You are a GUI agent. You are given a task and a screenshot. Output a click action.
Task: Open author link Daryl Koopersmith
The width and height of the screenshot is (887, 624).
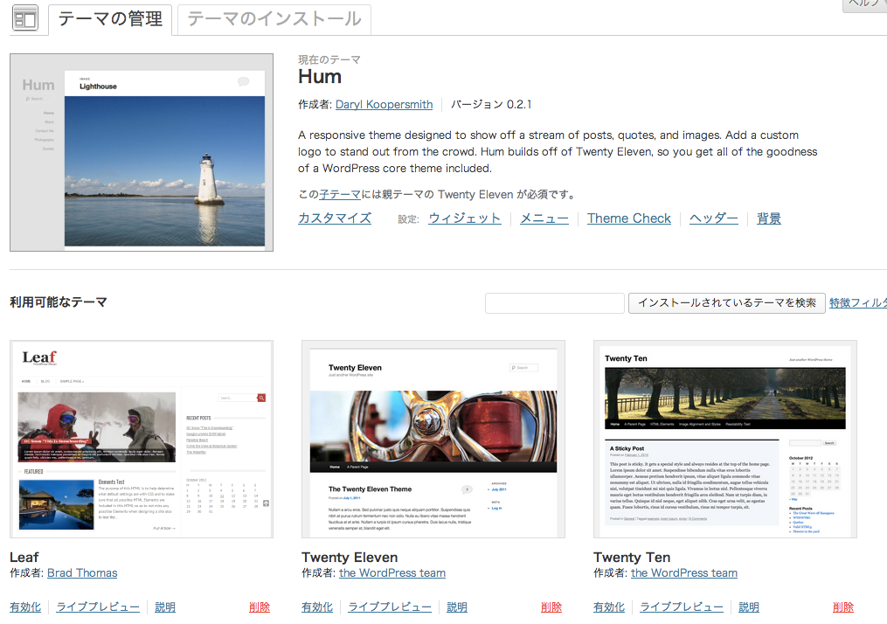[385, 105]
